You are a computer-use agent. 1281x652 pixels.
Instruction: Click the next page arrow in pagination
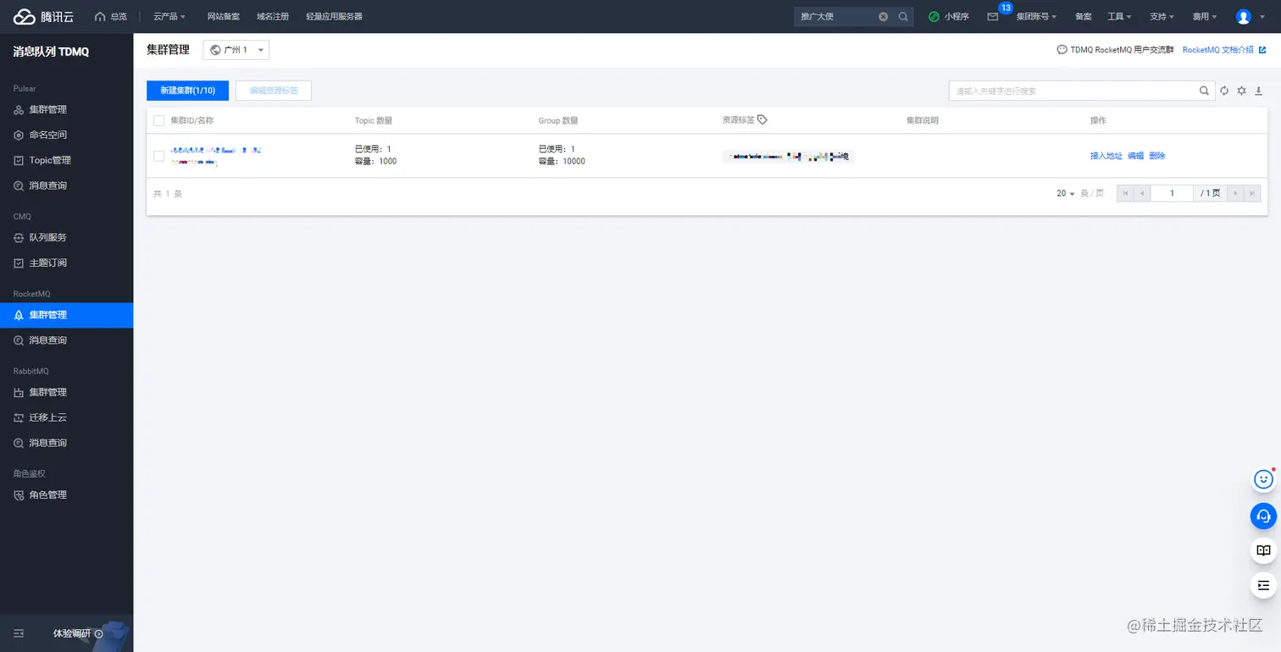pos(1235,193)
